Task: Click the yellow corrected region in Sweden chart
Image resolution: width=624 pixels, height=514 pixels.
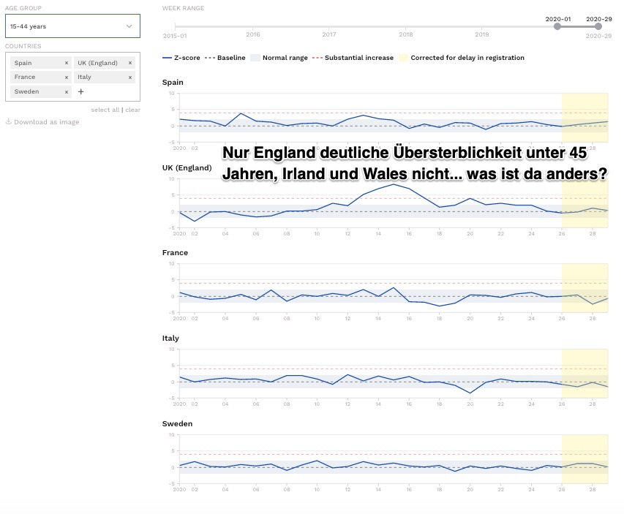Action: 584,459
